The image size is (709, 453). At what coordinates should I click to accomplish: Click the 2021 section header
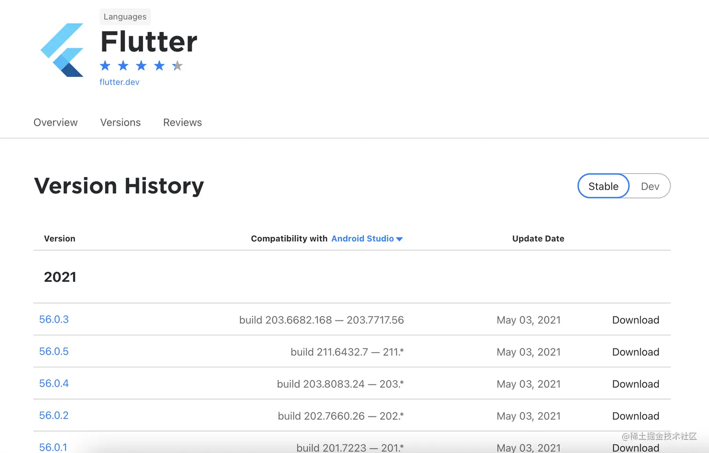pos(60,277)
